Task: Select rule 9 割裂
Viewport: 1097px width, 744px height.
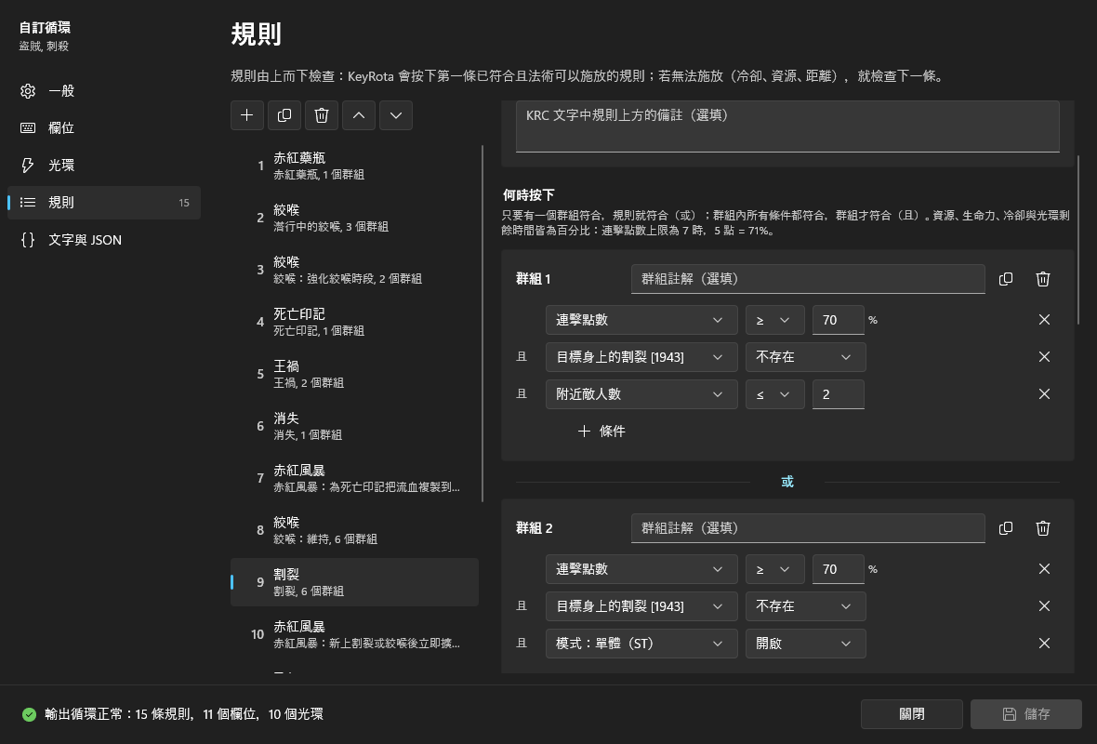Action: pyautogui.click(x=355, y=582)
